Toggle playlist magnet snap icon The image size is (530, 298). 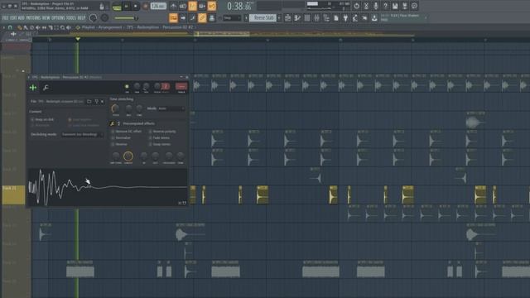11,27
